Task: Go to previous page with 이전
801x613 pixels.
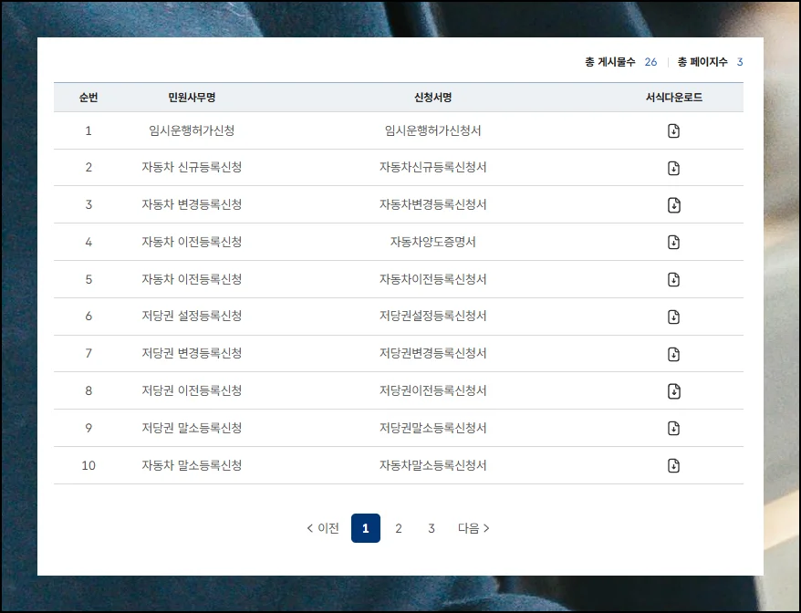Action: click(323, 528)
